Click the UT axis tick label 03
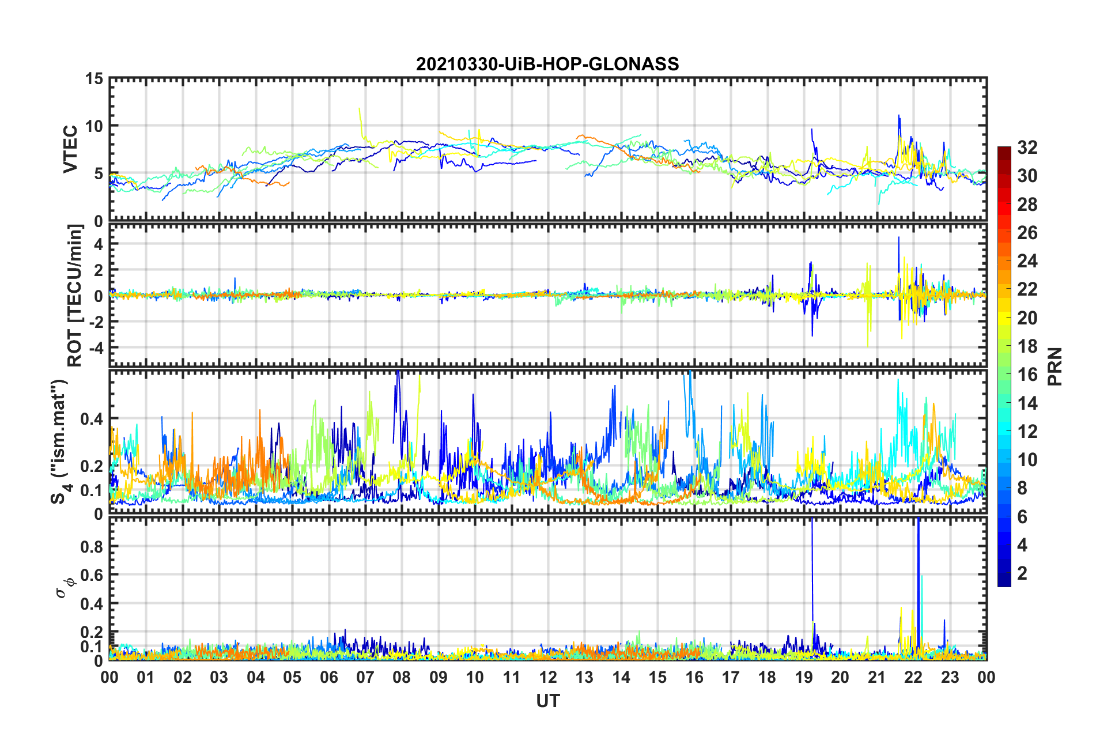Viewport: 1096px width, 733px height. tap(219, 677)
